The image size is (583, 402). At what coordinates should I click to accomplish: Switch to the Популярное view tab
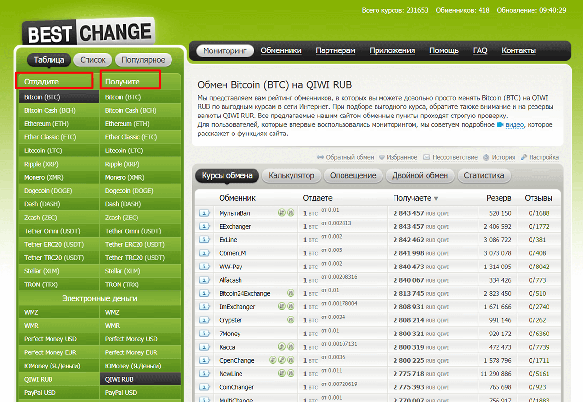coord(143,60)
